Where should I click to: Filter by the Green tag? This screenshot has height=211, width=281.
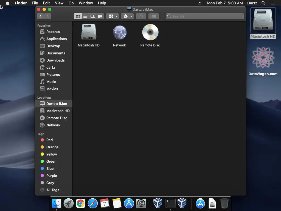click(x=54, y=162)
